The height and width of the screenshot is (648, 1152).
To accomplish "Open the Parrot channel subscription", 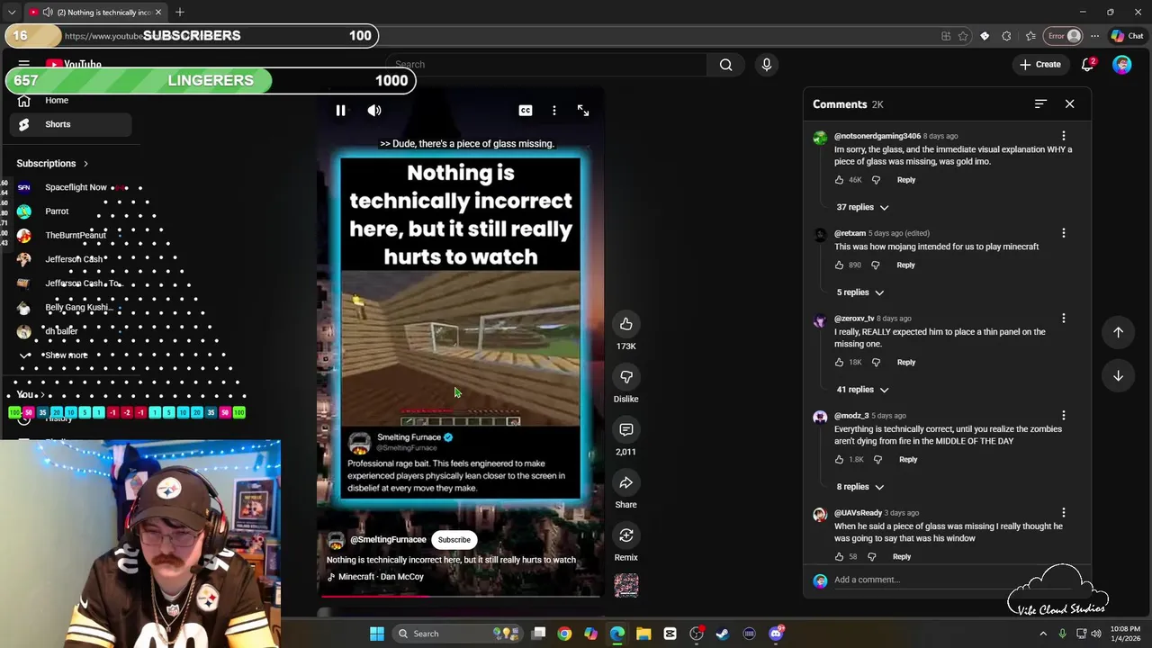I will tap(70, 211).
